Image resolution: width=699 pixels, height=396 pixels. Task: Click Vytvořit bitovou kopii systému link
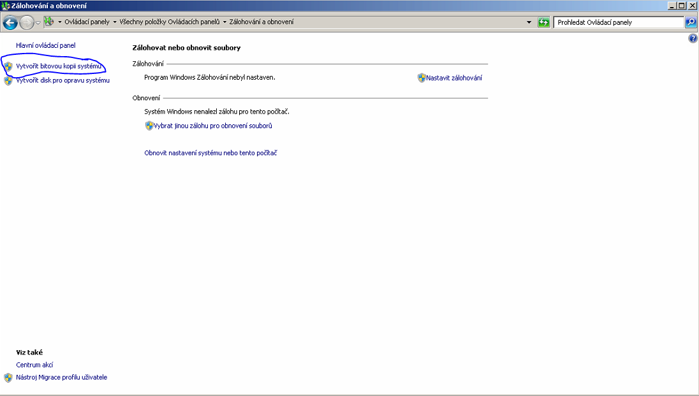(59, 66)
